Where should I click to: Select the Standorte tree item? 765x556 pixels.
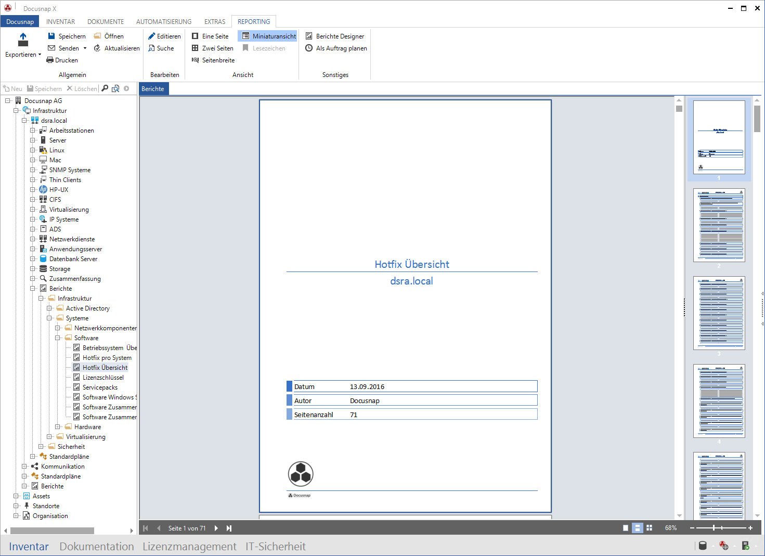tap(46, 506)
